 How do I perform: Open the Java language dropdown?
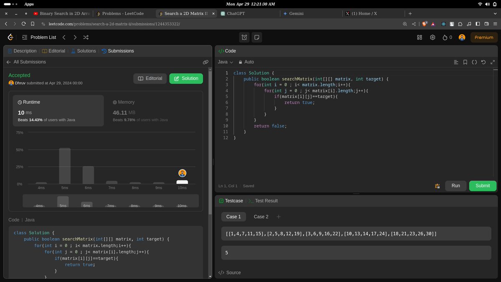pos(225,62)
